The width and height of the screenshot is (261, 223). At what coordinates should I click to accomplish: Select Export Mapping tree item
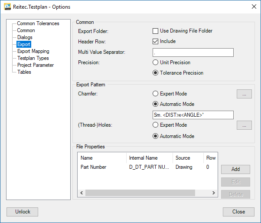click(33, 51)
